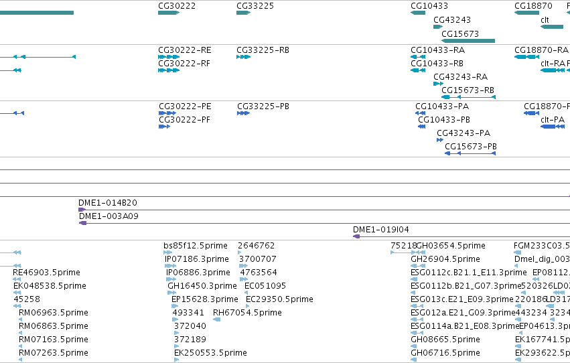Select EST EC051095

[265, 286]
